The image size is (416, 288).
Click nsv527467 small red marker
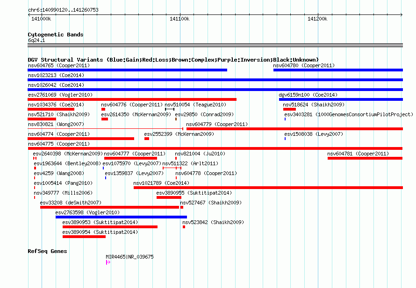[x=182, y=207]
